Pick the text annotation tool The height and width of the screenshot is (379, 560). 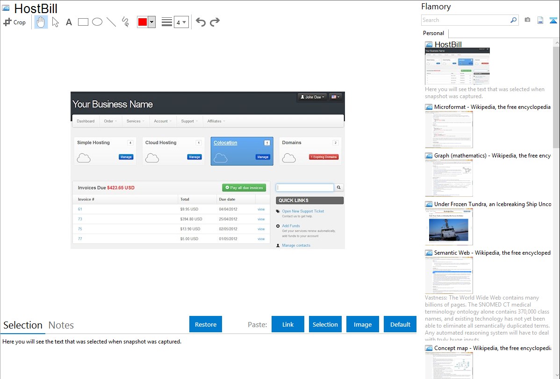[x=69, y=22]
